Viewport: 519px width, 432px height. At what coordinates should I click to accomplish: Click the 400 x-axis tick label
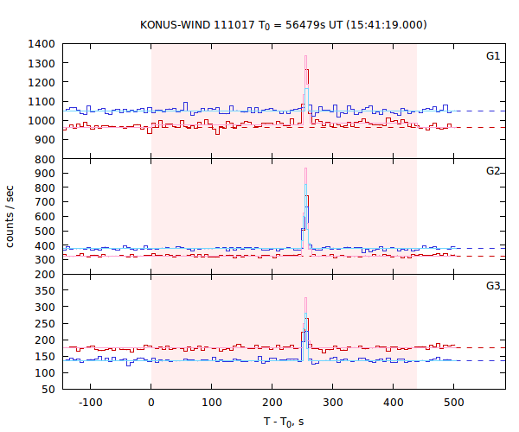(x=394, y=403)
